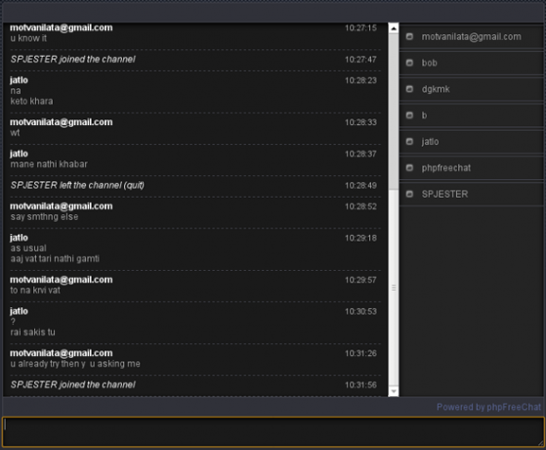This screenshot has height=450, width=546.
Task: Click the icon beside user b
Action: pos(409,115)
